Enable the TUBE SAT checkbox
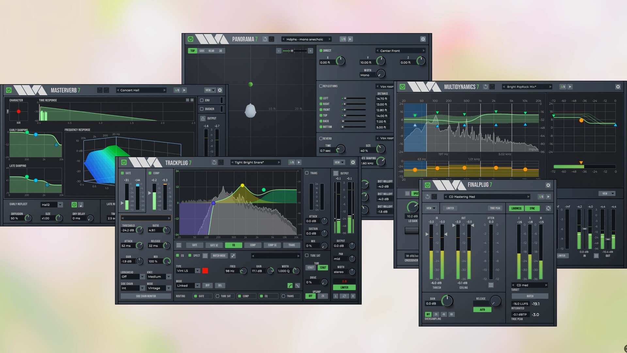The height and width of the screenshot is (353, 627). pos(307,256)
